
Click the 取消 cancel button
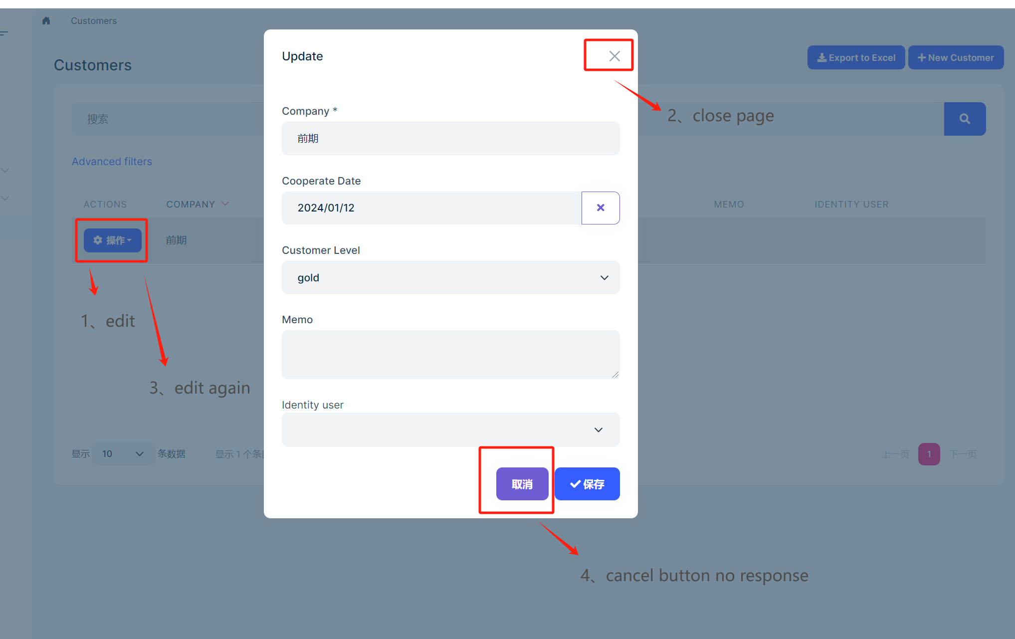pos(522,484)
